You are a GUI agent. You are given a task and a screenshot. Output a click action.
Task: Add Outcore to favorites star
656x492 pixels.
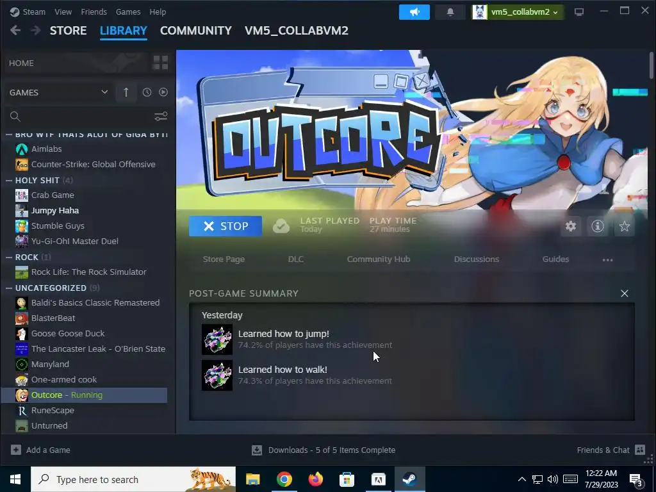click(x=625, y=226)
